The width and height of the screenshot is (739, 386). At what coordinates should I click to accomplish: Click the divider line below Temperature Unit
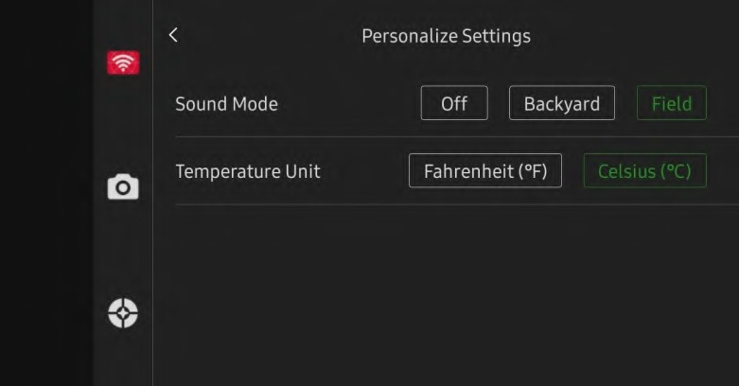tap(454, 204)
